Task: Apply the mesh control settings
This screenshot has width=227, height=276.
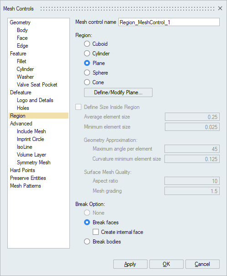Action: (130, 264)
